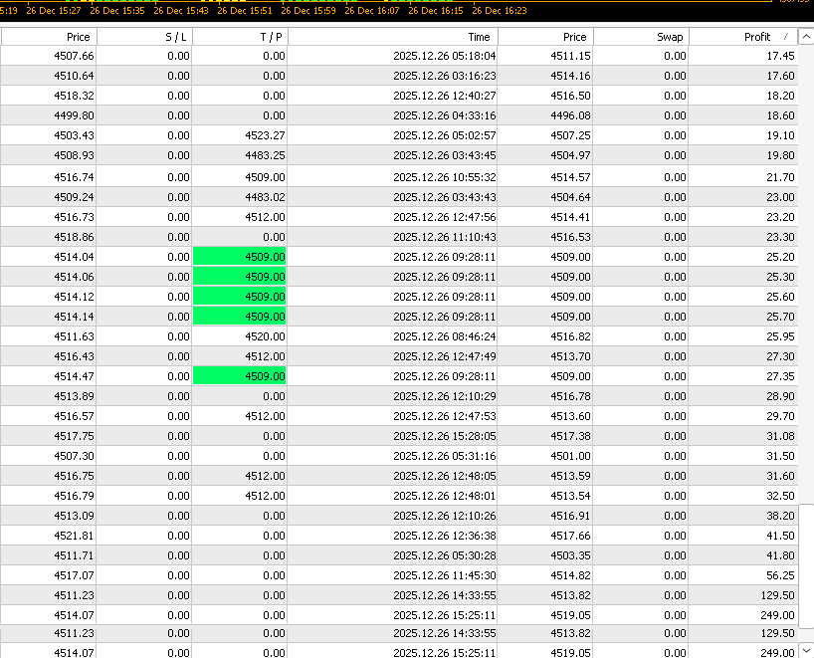
Task: Click the T/P value 4523.27
Action: coord(264,135)
